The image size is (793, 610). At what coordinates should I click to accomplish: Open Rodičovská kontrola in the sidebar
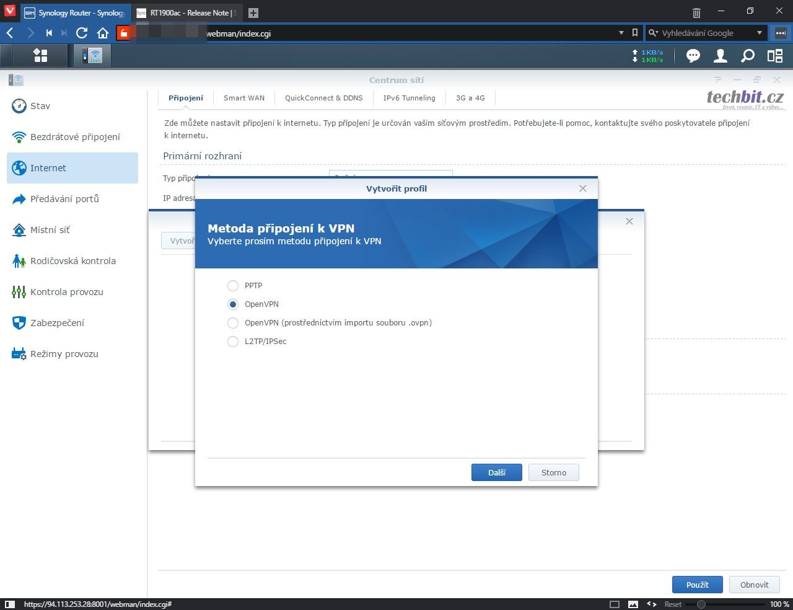point(72,261)
